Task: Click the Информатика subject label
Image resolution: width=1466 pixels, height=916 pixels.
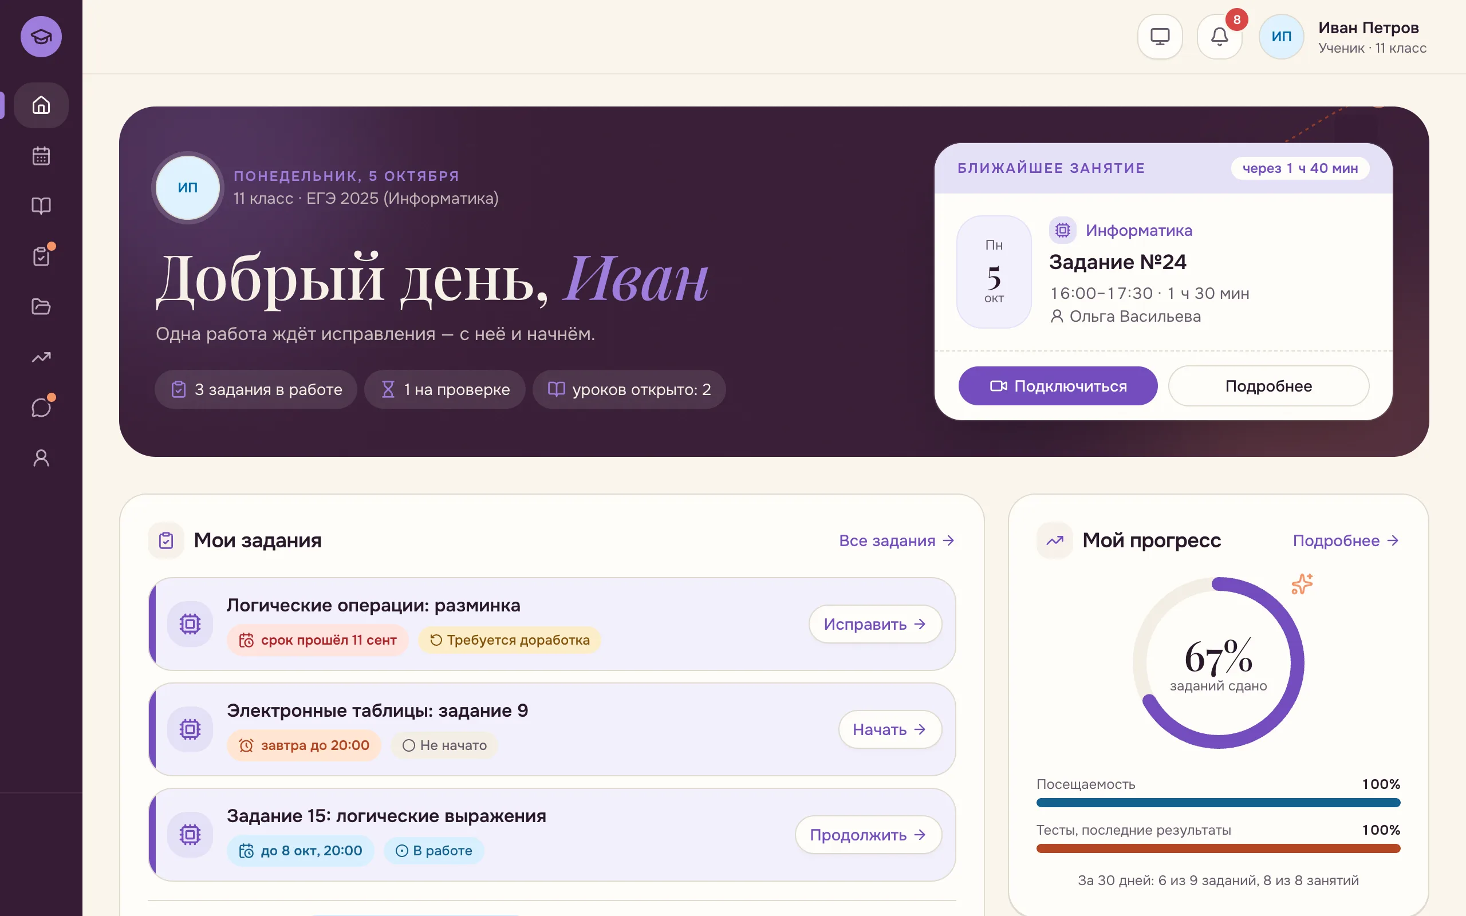Action: click(1139, 230)
